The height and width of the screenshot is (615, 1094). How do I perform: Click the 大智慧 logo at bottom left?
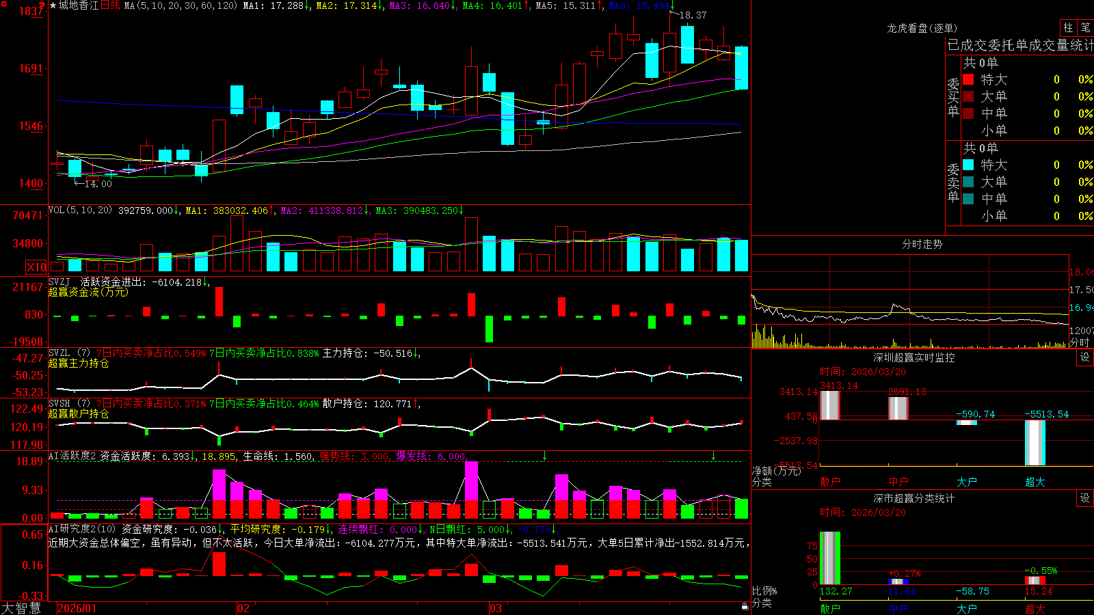point(21,608)
